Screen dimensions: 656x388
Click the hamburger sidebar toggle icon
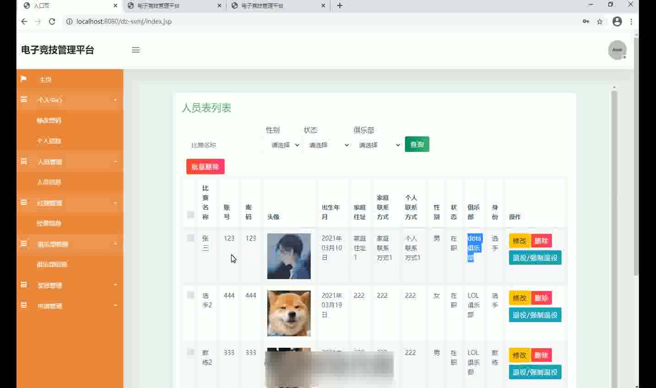(136, 50)
